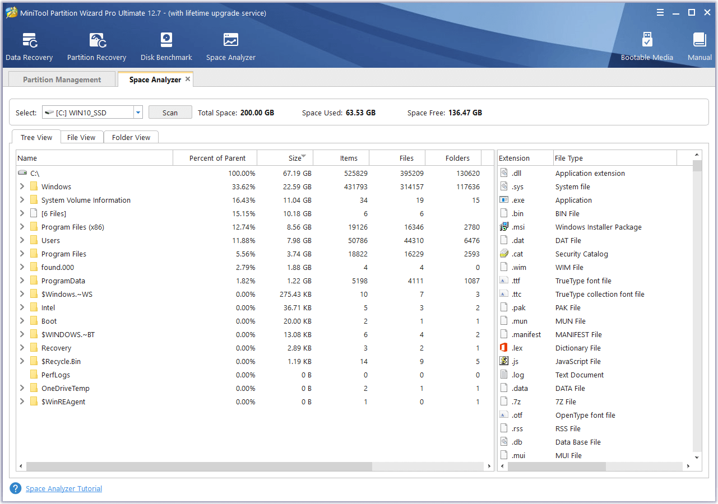
Task: Expand the found.000 folder node
Action: (x=22, y=267)
